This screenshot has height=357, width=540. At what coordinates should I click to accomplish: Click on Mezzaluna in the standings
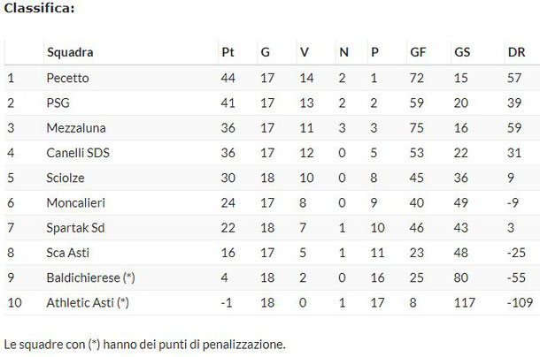(76, 128)
